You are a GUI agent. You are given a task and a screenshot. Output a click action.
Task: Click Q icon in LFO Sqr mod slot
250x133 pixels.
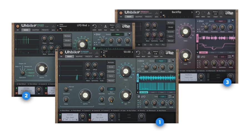click(99, 120)
